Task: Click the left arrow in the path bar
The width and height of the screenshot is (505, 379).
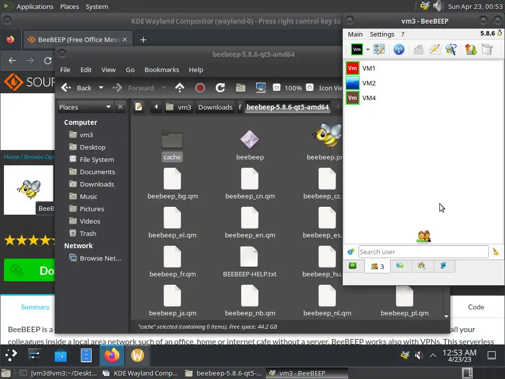Action: click(156, 107)
